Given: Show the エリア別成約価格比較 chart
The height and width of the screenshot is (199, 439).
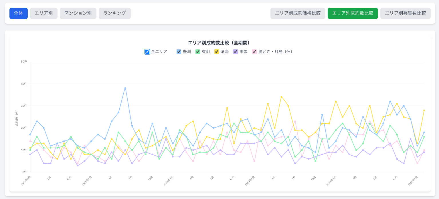Looking at the screenshot, I should click(x=298, y=13).
